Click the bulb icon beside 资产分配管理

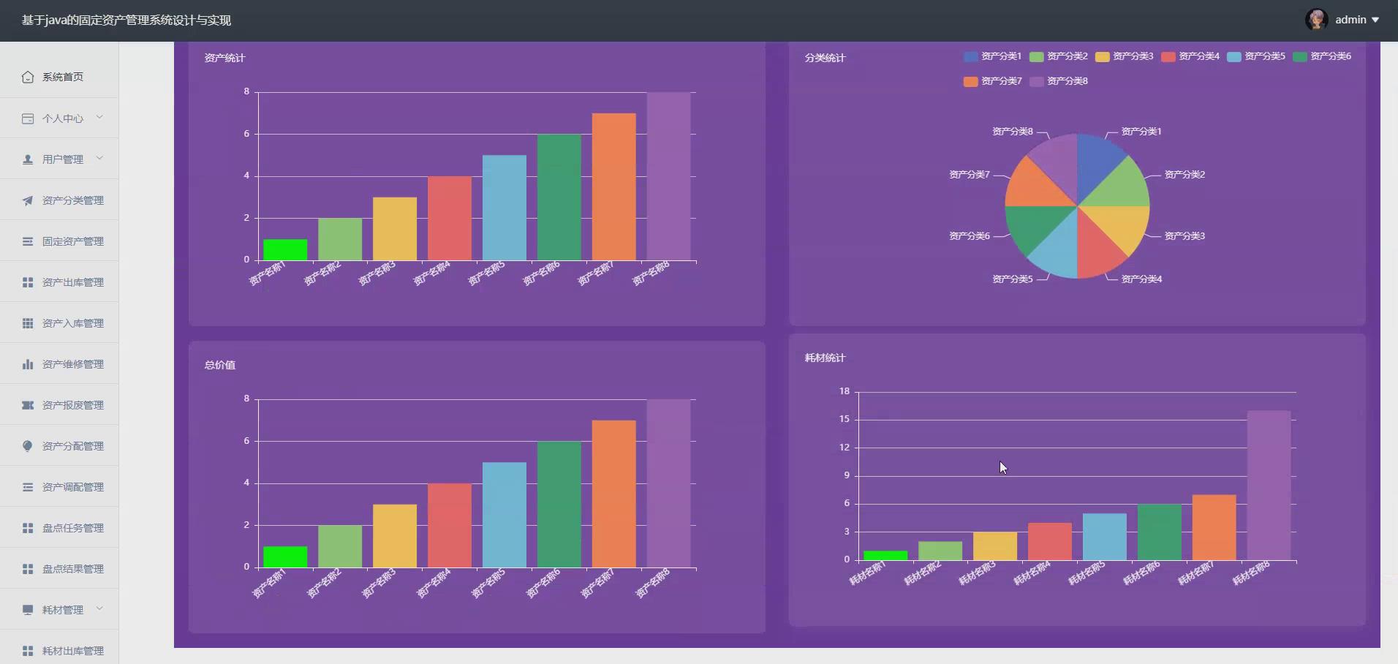(28, 446)
